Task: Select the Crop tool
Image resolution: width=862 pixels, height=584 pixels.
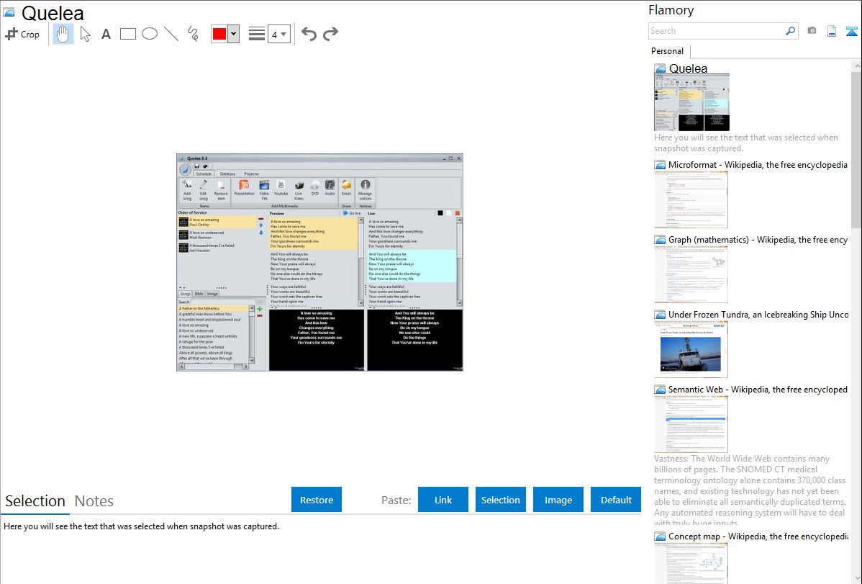Action: point(22,34)
